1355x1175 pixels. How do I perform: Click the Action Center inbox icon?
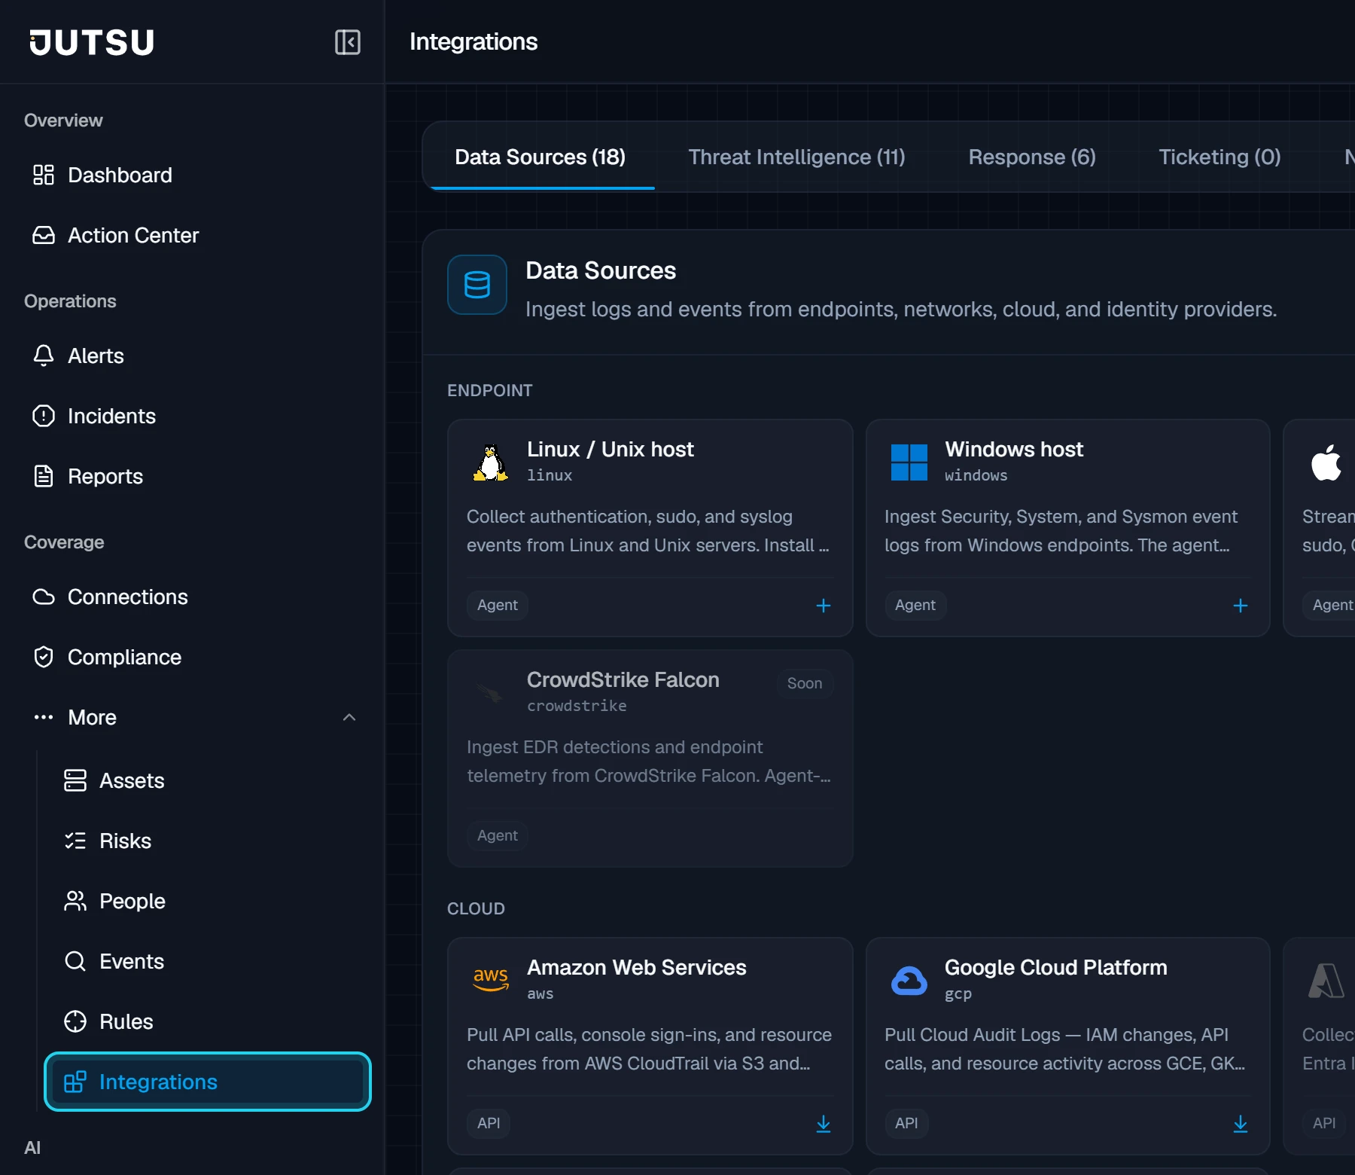(44, 235)
